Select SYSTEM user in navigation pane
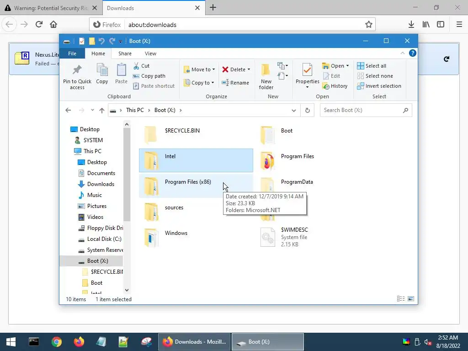Image resolution: width=468 pixels, height=351 pixels. (x=93, y=140)
